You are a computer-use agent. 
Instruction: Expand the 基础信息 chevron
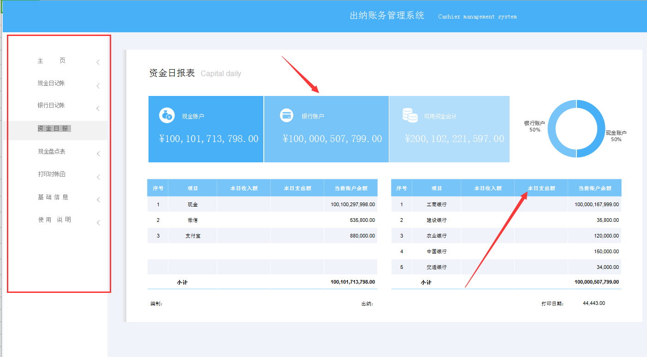pyautogui.click(x=98, y=200)
